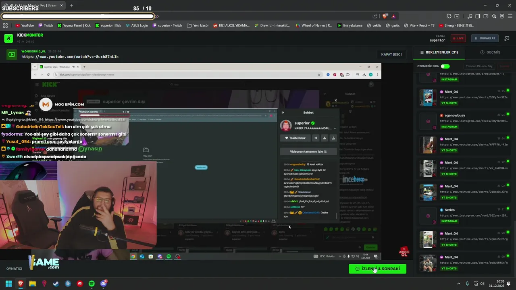Click the pop-out icon next to DURAKLAT
The width and height of the screenshot is (516, 290).
click(x=507, y=38)
